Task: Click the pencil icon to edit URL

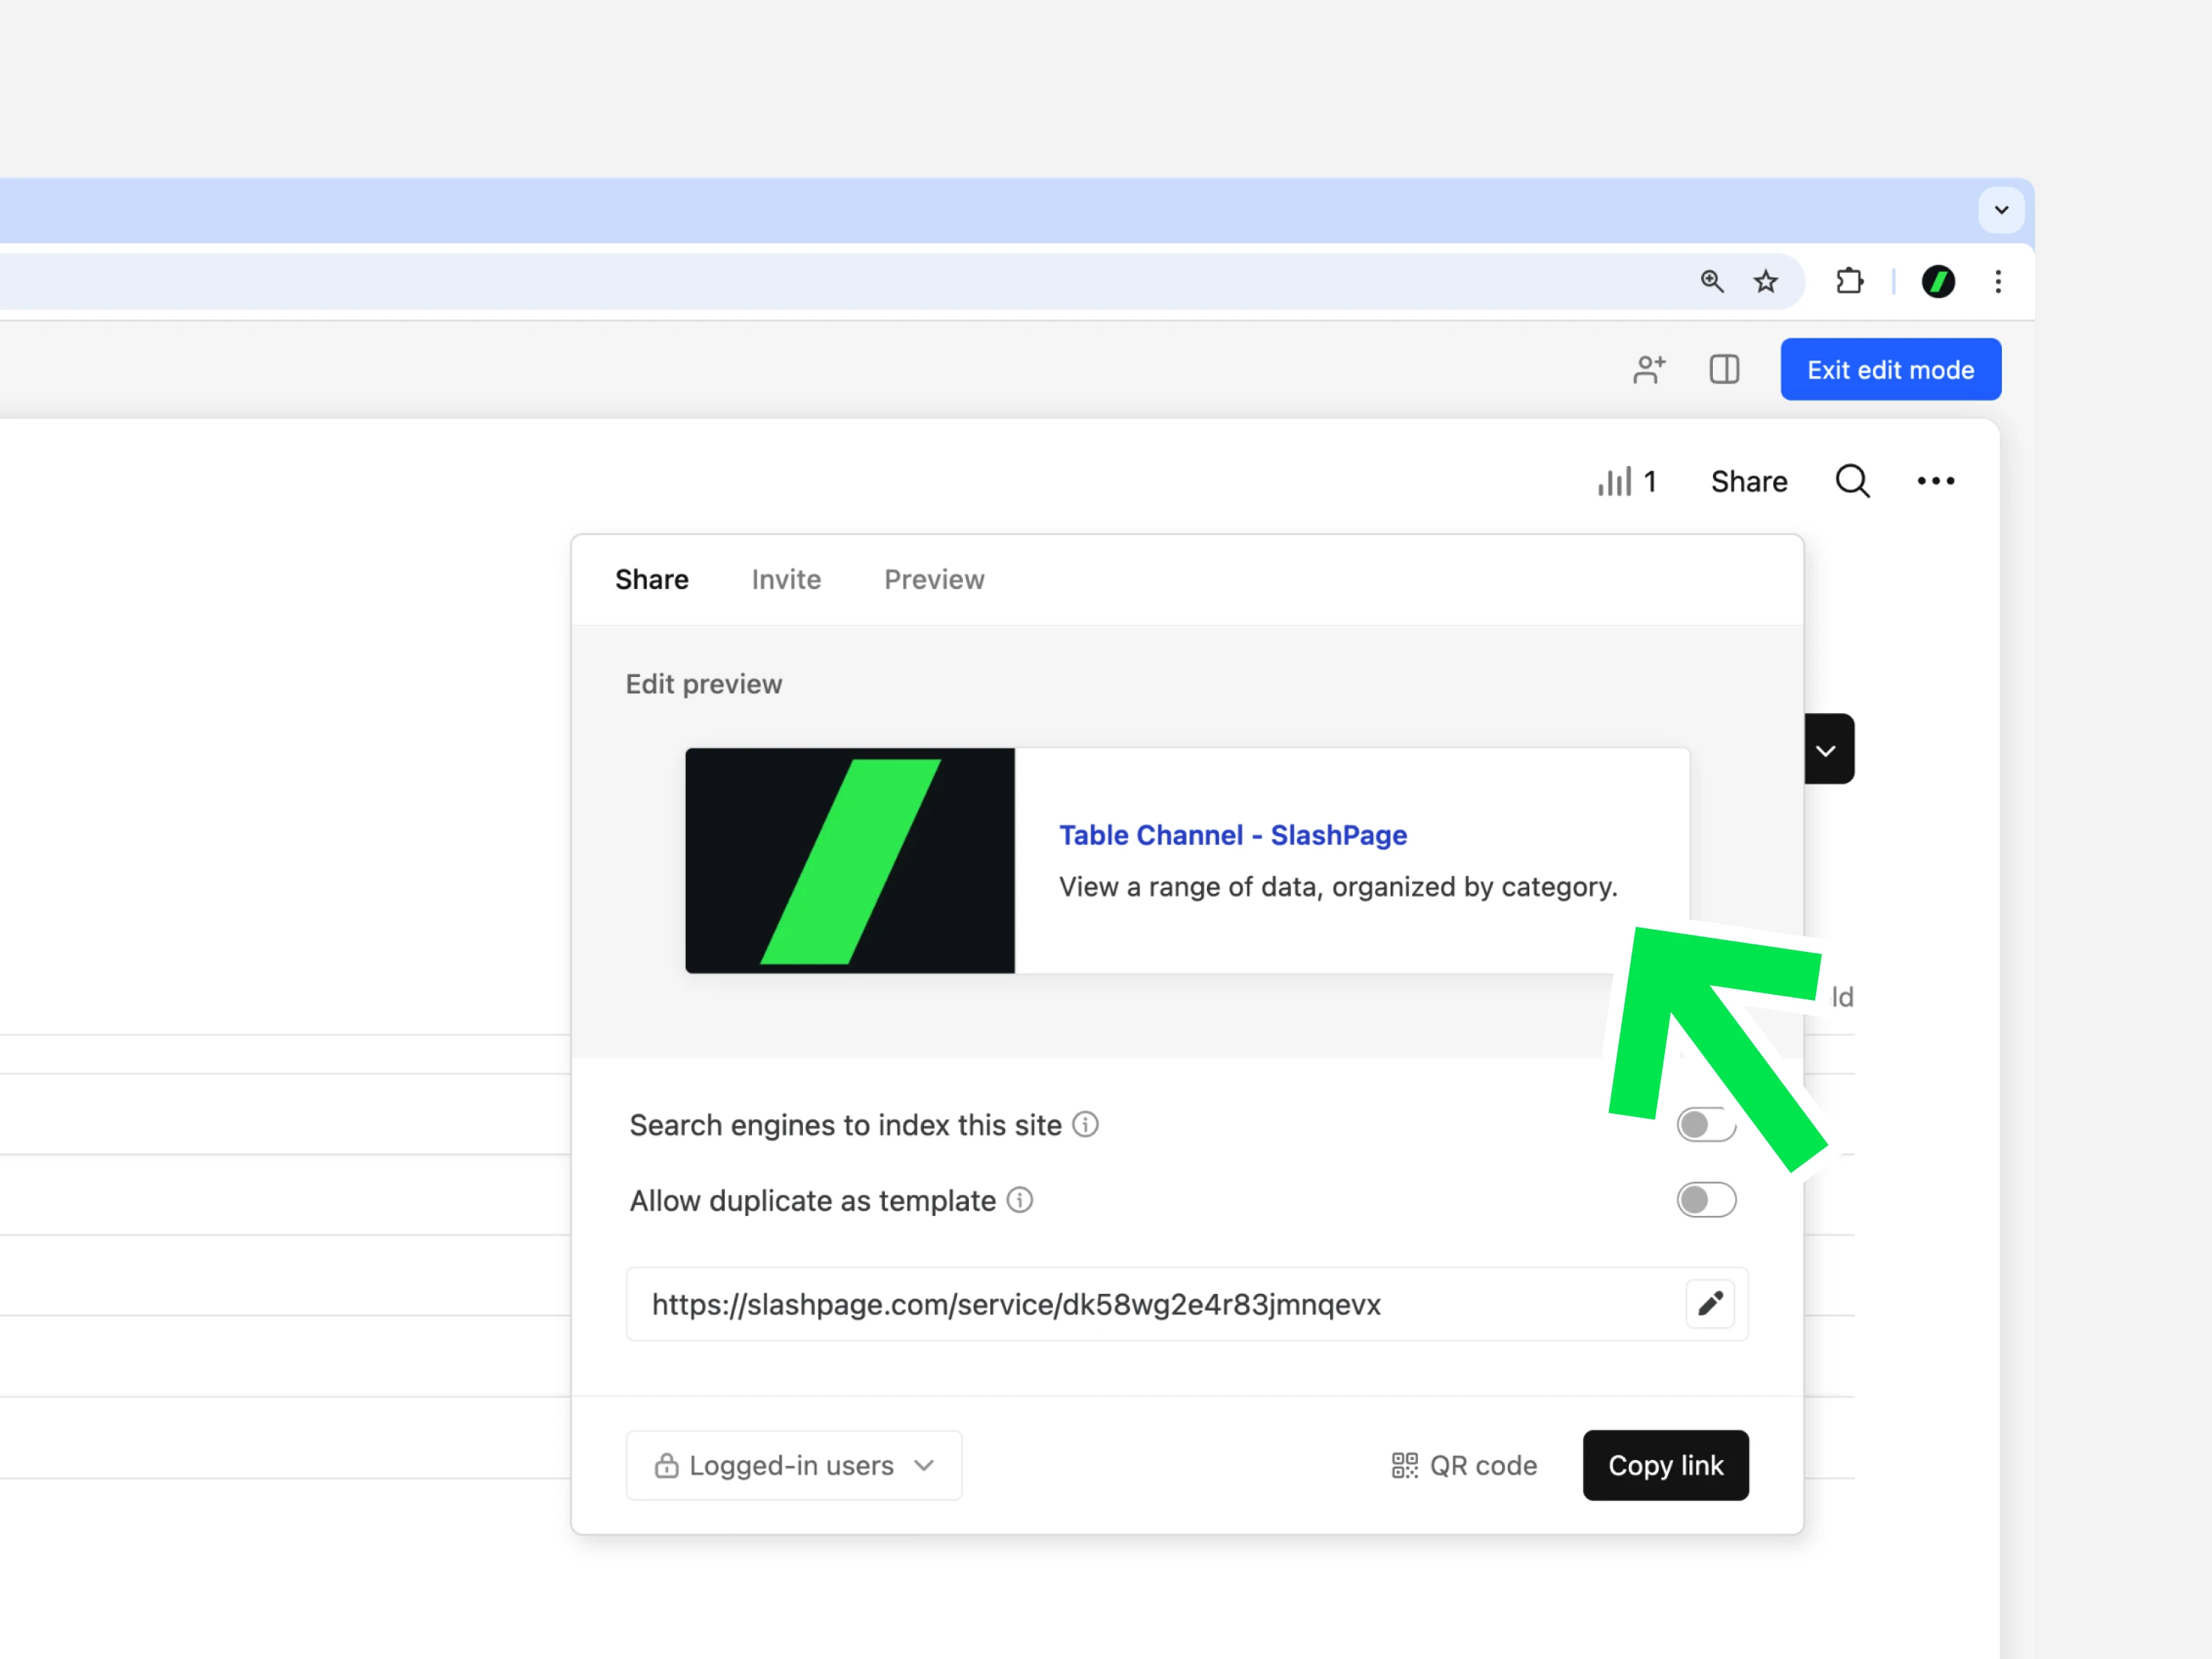Action: pyautogui.click(x=1710, y=1303)
